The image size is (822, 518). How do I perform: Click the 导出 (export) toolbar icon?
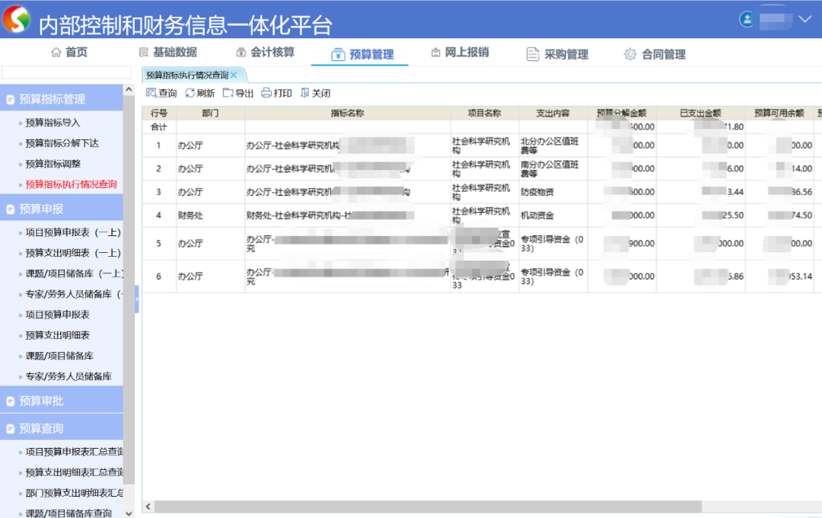click(227, 92)
